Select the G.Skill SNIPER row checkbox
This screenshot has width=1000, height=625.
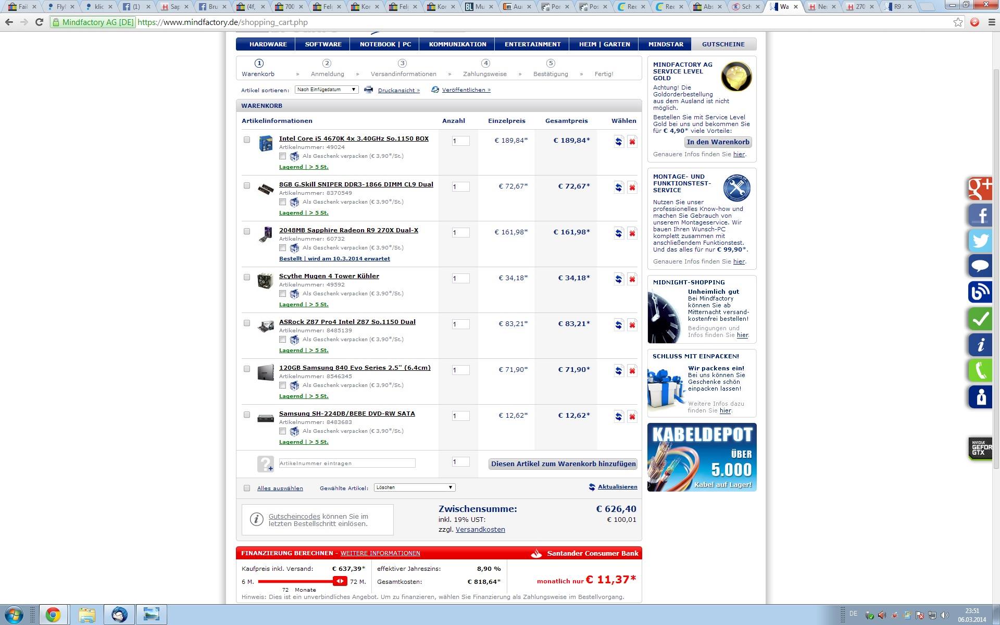pos(247,185)
